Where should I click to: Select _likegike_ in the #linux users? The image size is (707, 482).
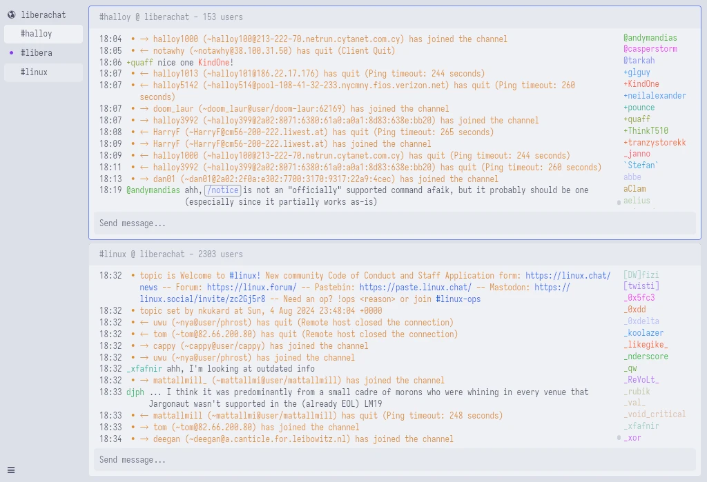[x=646, y=345]
